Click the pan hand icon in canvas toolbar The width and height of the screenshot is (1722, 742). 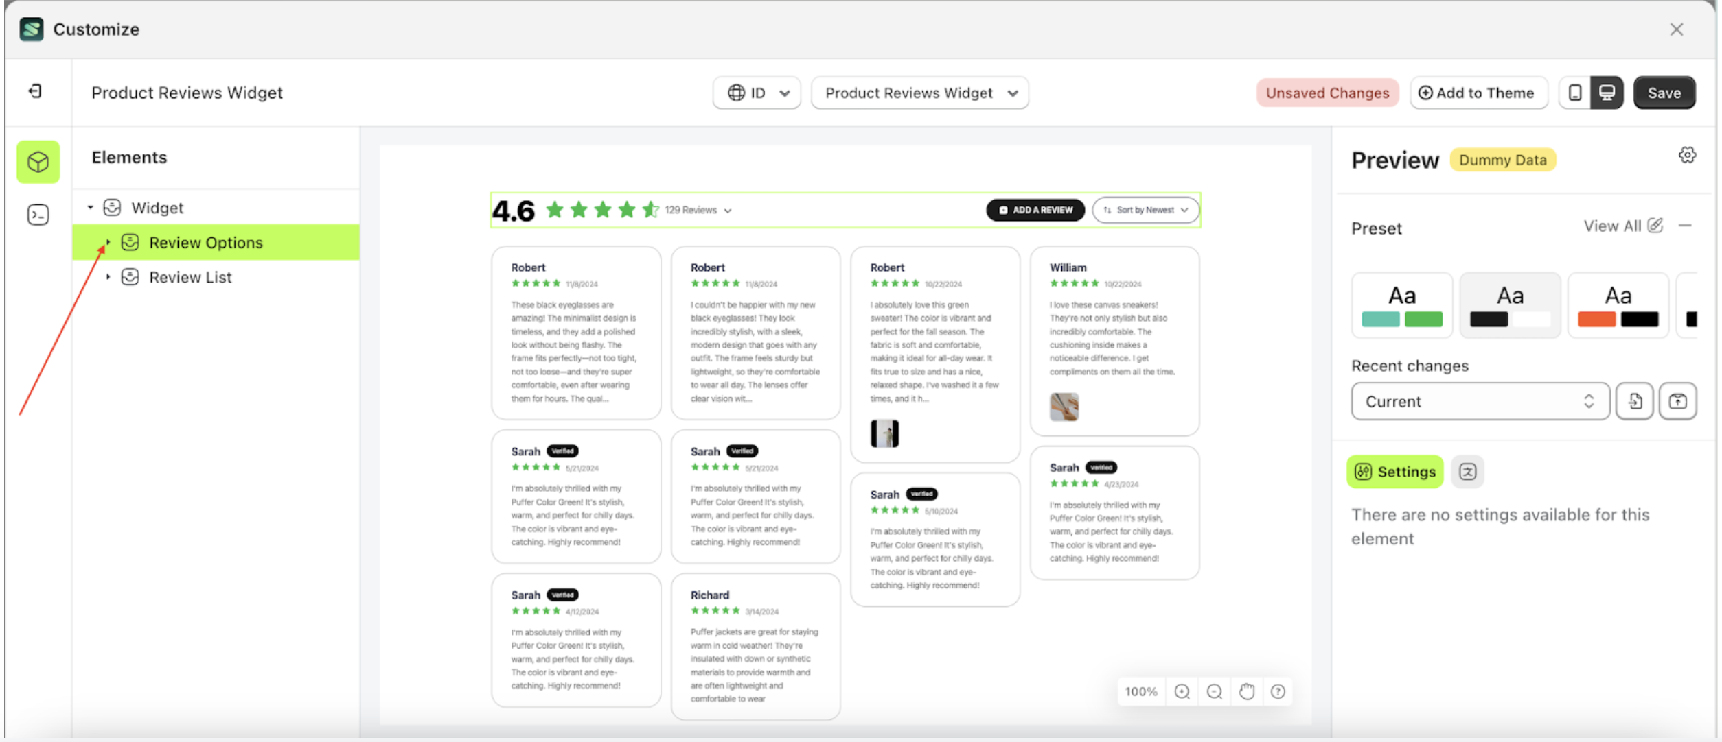tap(1246, 691)
